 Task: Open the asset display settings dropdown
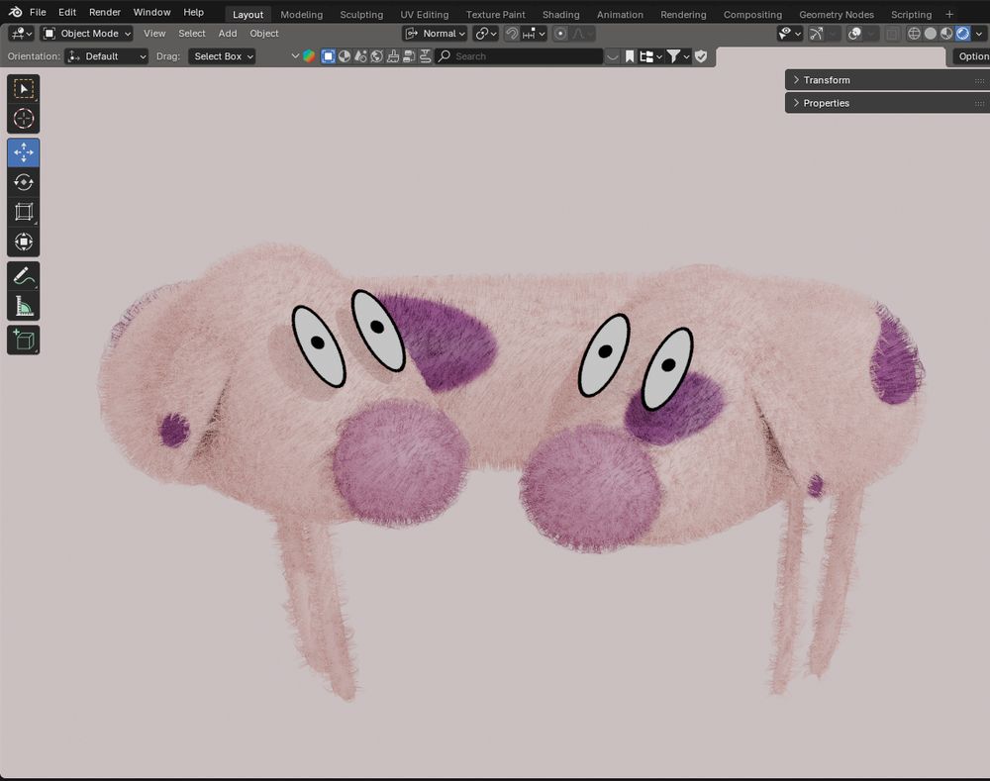650,56
